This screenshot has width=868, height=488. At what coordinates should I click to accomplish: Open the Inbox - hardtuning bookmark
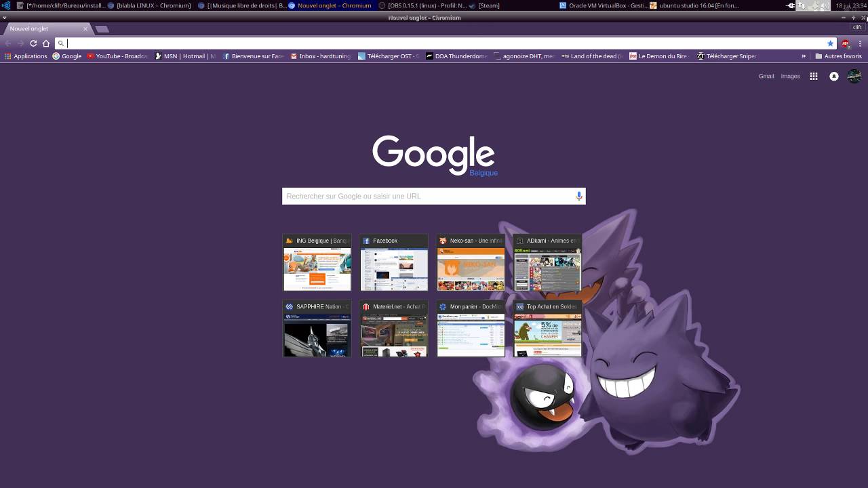tap(321, 56)
